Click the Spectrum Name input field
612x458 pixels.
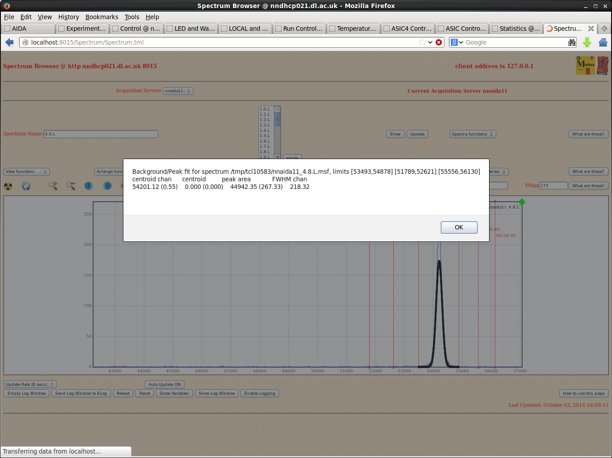[x=101, y=134]
